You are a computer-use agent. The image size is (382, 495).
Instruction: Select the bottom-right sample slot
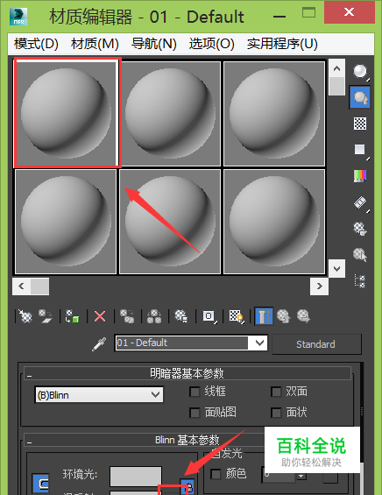click(x=274, y=222)
